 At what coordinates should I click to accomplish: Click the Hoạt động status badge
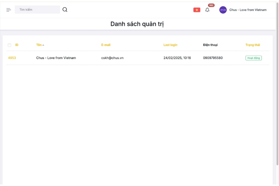[254, 58]
